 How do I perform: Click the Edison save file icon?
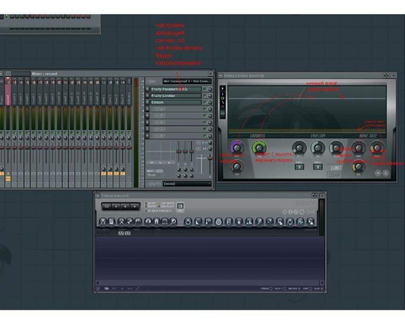pyautogui.click(x=111, y=222)
